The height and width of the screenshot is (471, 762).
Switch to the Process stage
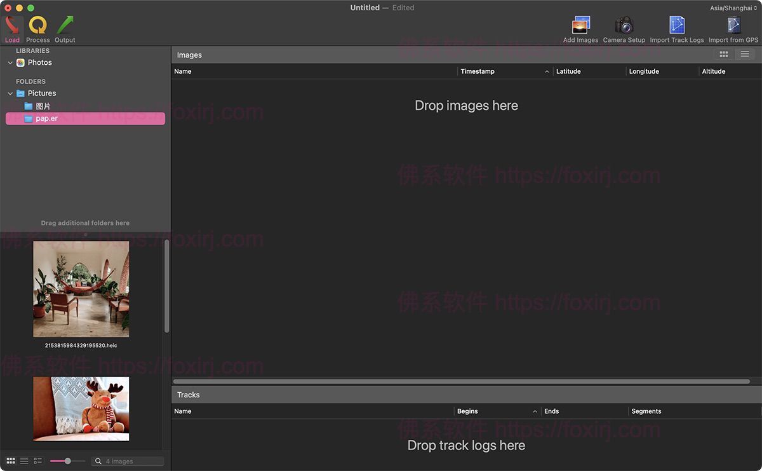(x=38, y=27)
